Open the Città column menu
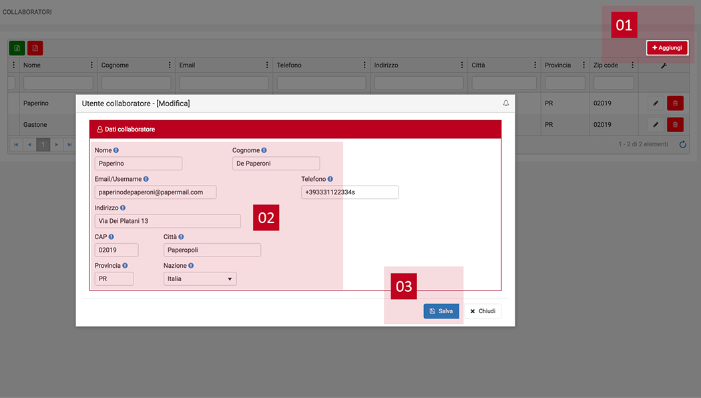Viewport: 701px width, 398px height. pyautogui.click(x=535, y=65)
